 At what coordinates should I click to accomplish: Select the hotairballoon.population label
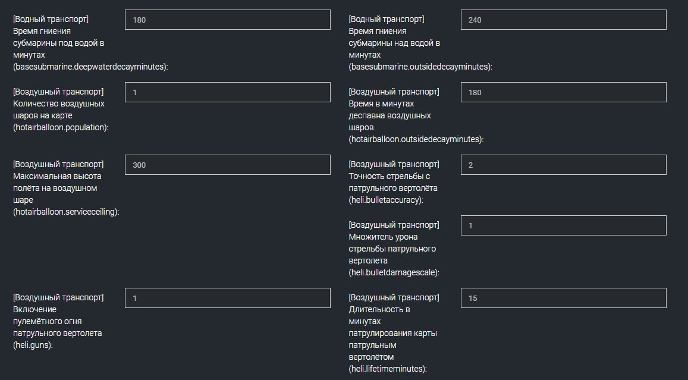tap(59, 108)
